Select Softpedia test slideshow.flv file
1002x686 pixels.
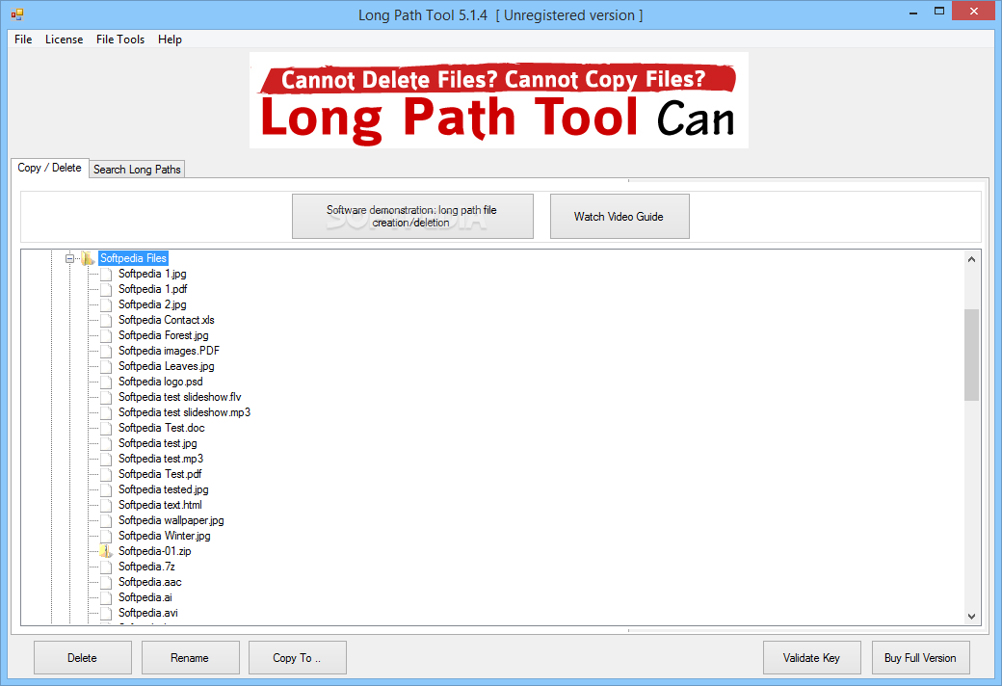point(179,397)
